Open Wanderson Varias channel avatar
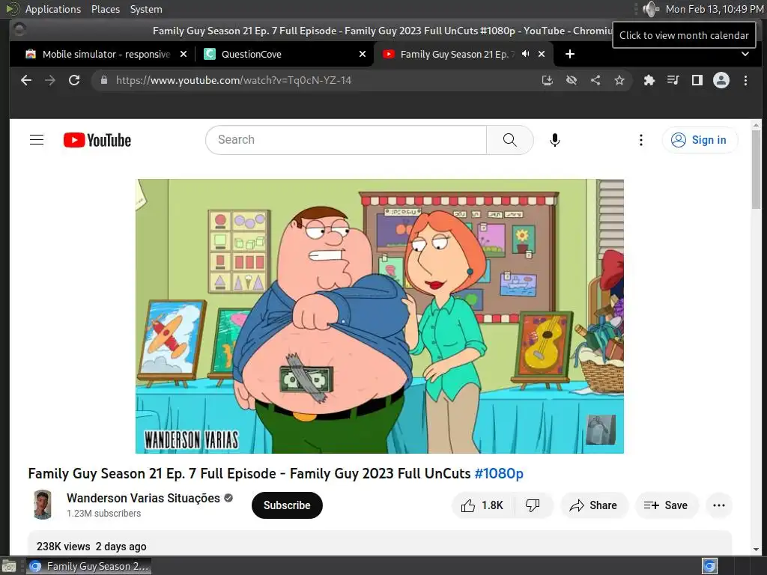This screenshot has width=767, height=575. pos(43,505)
